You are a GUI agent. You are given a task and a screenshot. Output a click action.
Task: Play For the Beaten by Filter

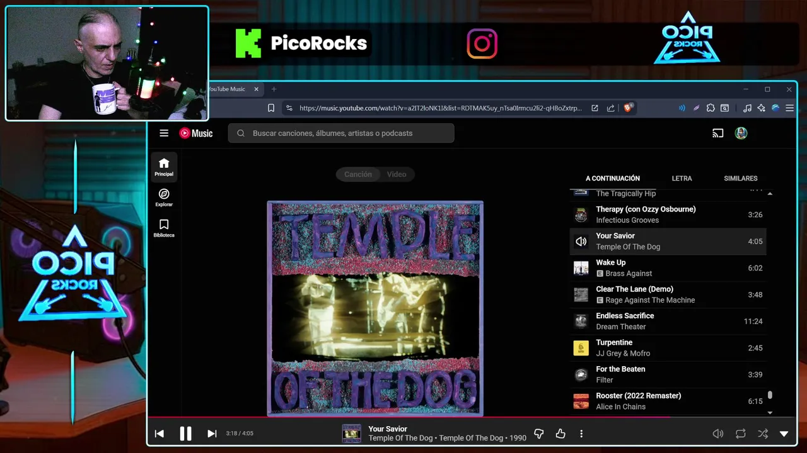pos(668,374)
